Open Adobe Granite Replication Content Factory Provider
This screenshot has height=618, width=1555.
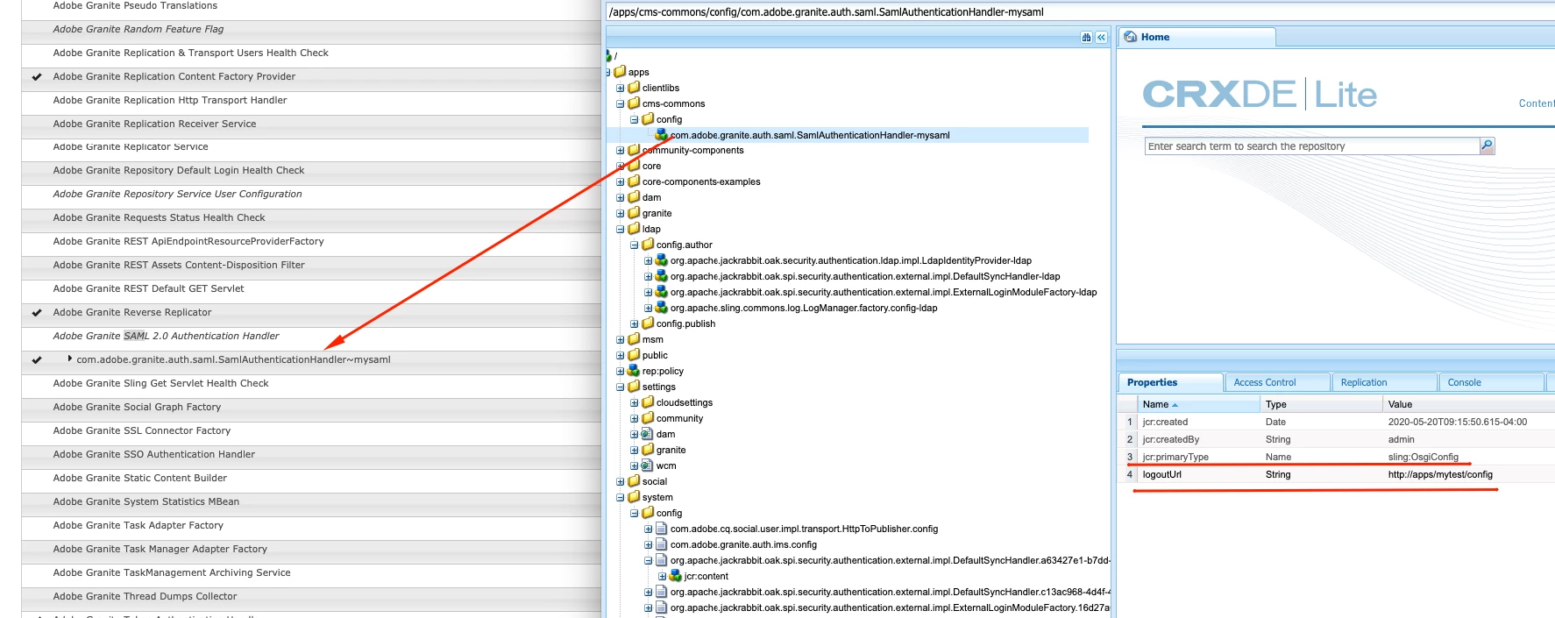coord(174,76)
